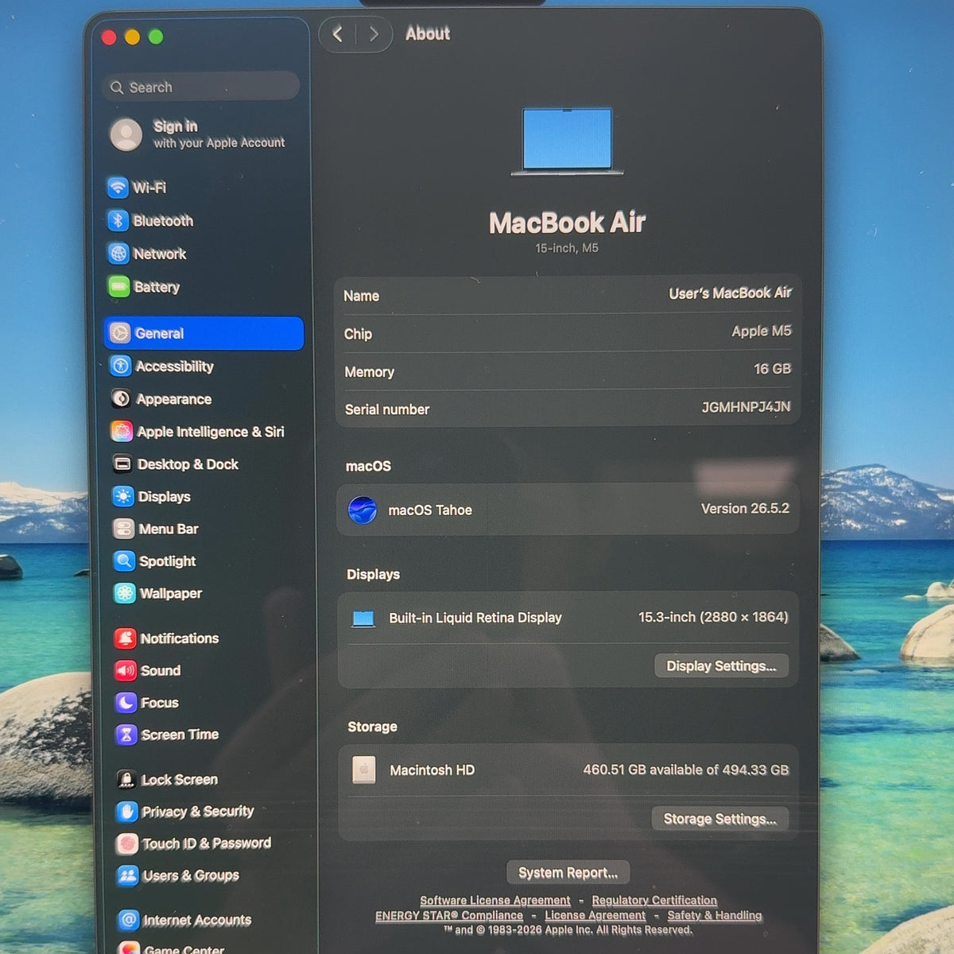
Task: Click the 15.3-inch (2880 × 1864) resolution text
Action: click(713, 617)
